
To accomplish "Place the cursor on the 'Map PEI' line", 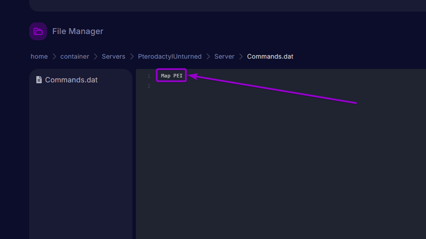I will click(172, 76).
